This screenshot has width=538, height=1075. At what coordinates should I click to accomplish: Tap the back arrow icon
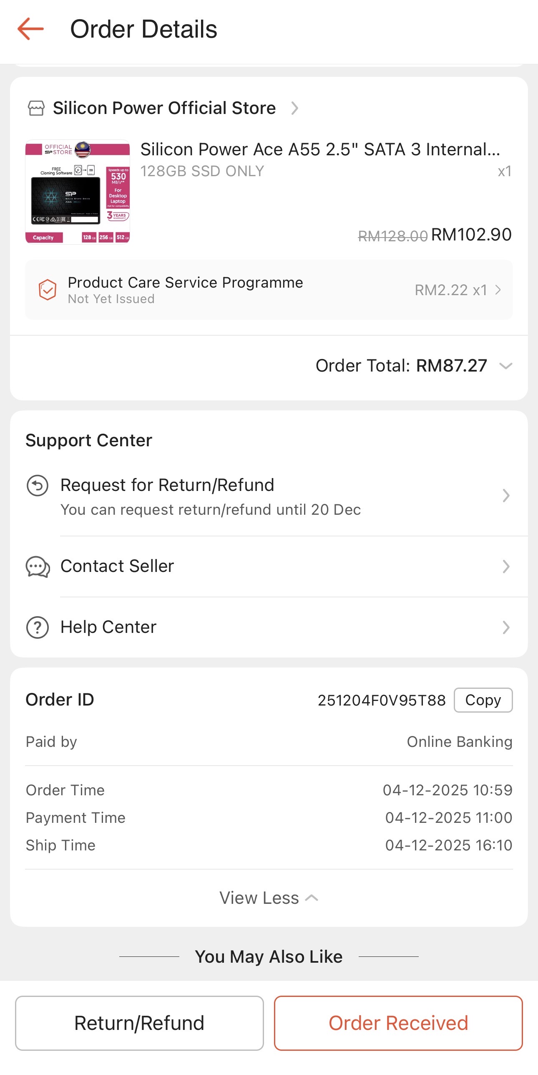(x=30, y=29)
